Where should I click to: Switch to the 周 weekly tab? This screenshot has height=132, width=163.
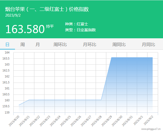point(22,45)
